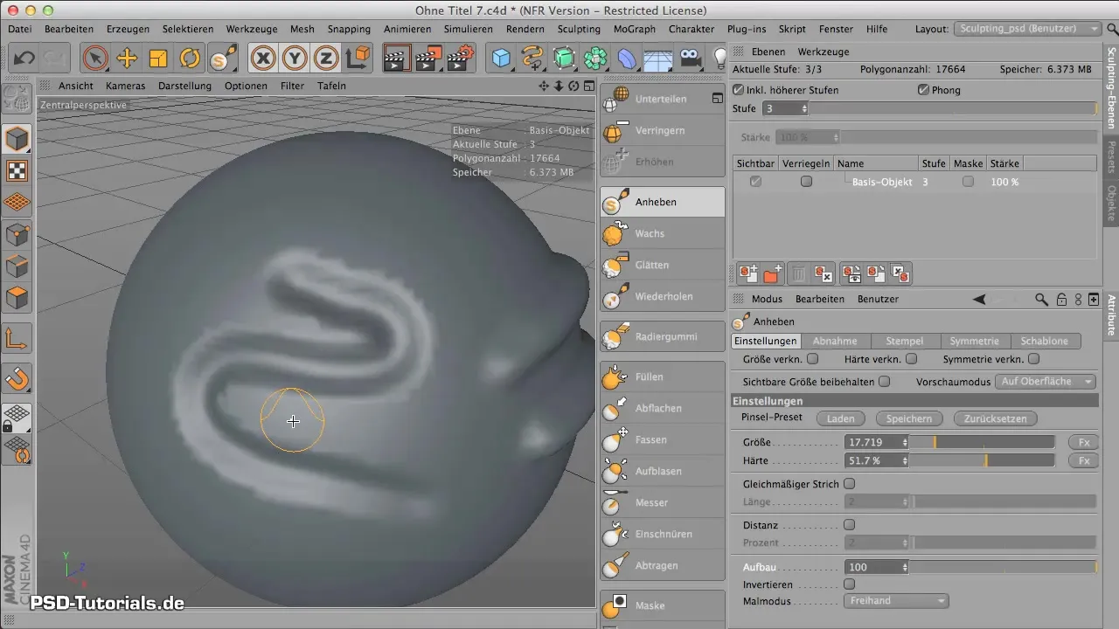
Task: Toggle Y axis lock
Action: pyautogui.click(x=295, y=59)
